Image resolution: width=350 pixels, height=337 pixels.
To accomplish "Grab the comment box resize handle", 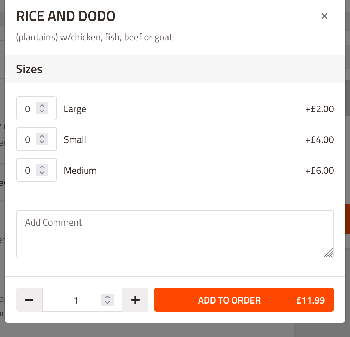I will click(329, 253).
